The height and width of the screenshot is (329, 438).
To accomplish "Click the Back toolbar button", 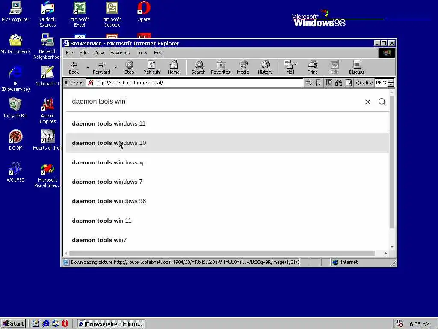I will tap(74, 67).
